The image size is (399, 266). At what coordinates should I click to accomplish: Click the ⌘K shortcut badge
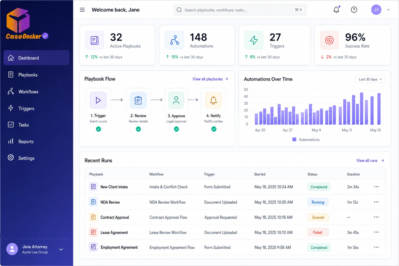point(298,10)
